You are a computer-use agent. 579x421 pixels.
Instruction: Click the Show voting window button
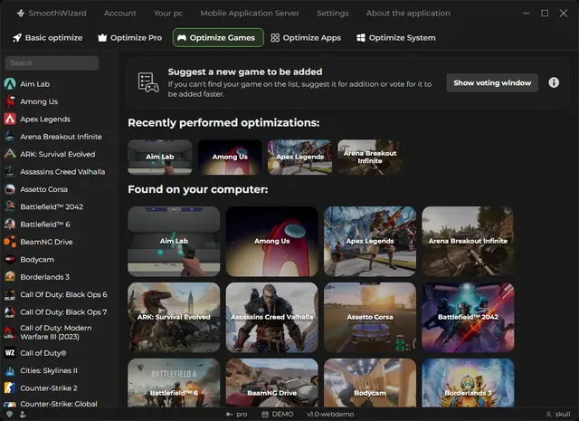492,82
